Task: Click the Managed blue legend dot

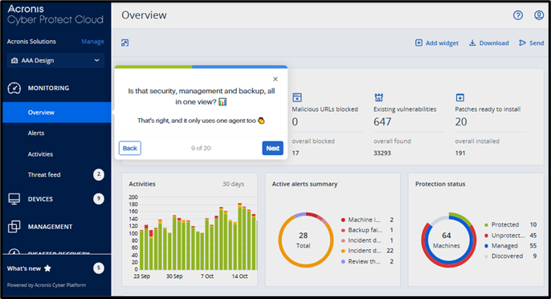Action: (487, 245)
